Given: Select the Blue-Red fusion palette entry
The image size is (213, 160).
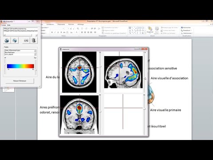Looking at the screenshot, I should 20,52.
